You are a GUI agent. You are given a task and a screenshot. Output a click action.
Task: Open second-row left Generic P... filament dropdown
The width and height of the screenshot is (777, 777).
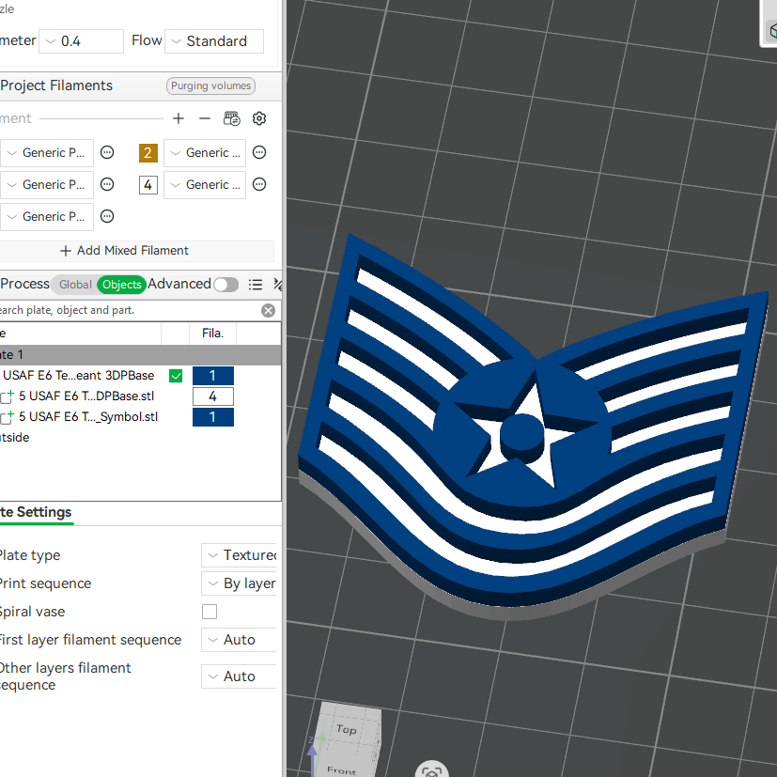point(47,185)
